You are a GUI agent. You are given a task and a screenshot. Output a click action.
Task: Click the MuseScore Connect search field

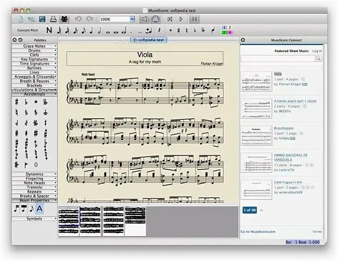278,58
